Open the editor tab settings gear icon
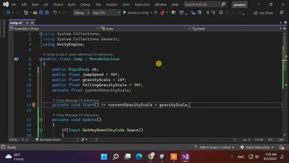This screenshot has height=163, width=289. 285,23
